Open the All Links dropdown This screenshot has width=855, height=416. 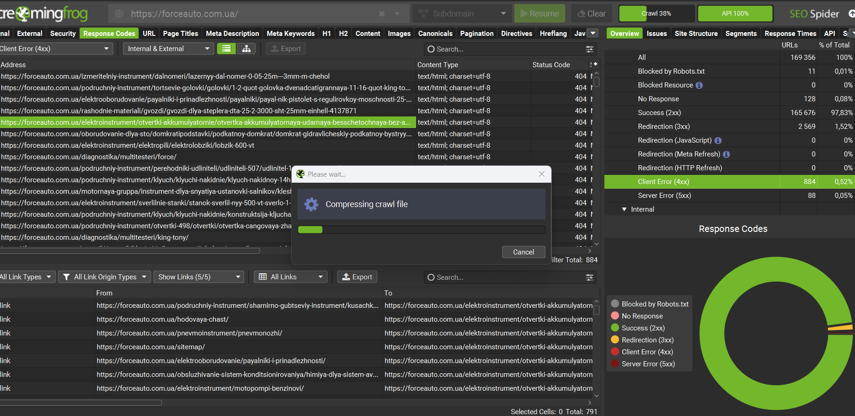pos(291,277)
